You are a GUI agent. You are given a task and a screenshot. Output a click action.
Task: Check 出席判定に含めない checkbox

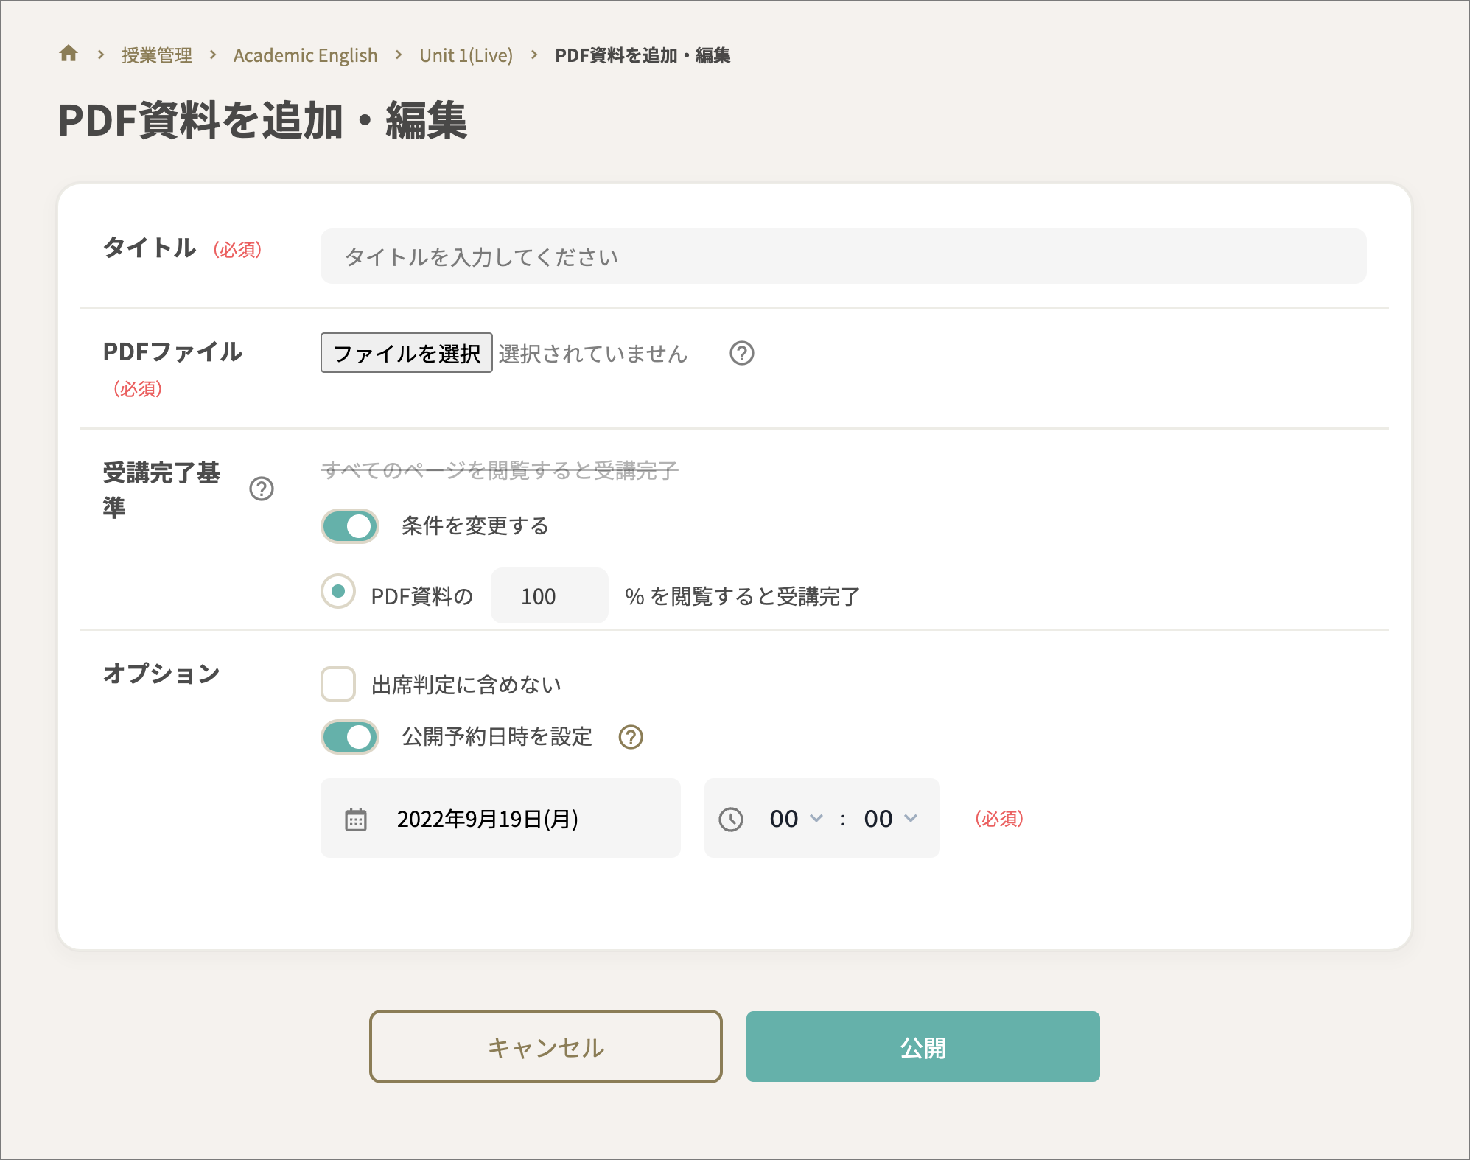338,685
